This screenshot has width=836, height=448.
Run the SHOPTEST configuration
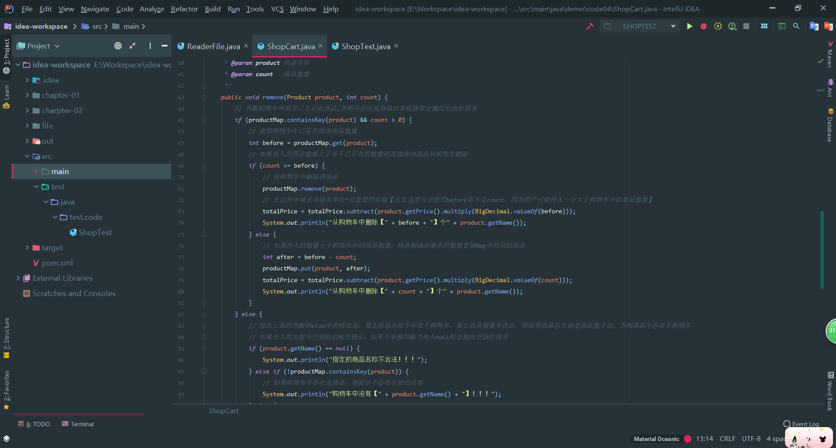[689, 26]
